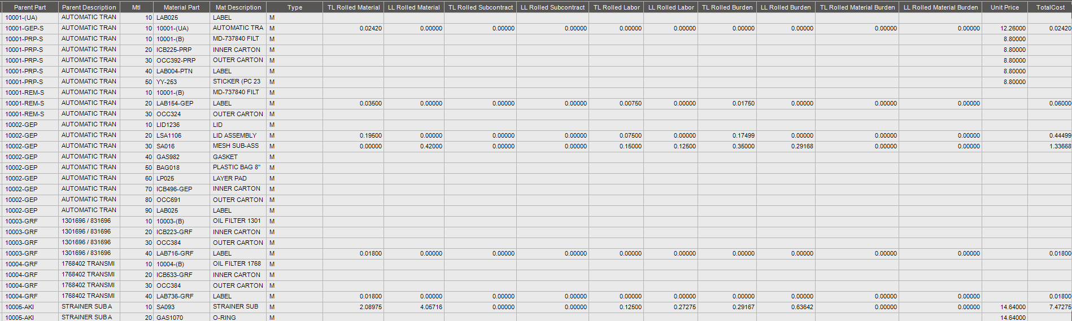Click material part cell GAS982
Screen dimensions: 1072x321
tap(181, 157)
